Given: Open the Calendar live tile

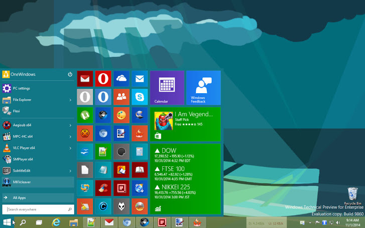Looking at the screenshot, I should [x=167, y=88].
